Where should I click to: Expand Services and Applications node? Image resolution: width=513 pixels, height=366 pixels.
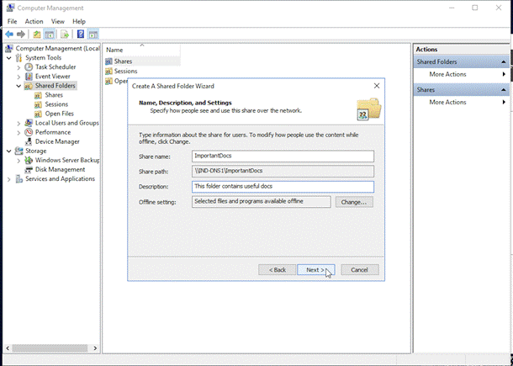click(9, 179)
